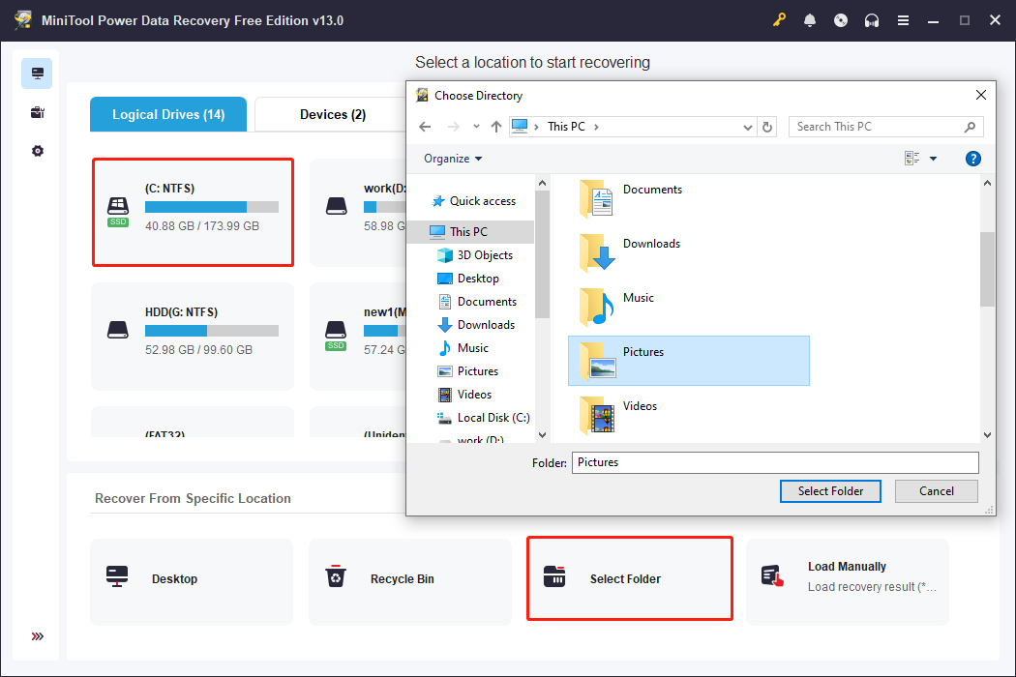Open the Utilities toolbox sidebar icon
The image size is (1016, 677).
(x=37, y=113)
